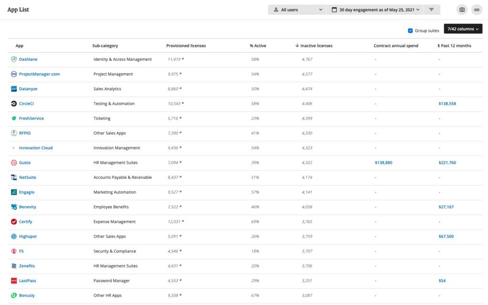The image size is (488, 305).
Task: Select the 'Password Manager' sub-category cell
Action: pos(112,280)
